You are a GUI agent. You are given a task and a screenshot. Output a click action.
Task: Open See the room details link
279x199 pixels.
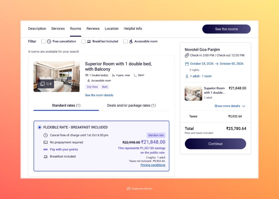pos(99,95)
